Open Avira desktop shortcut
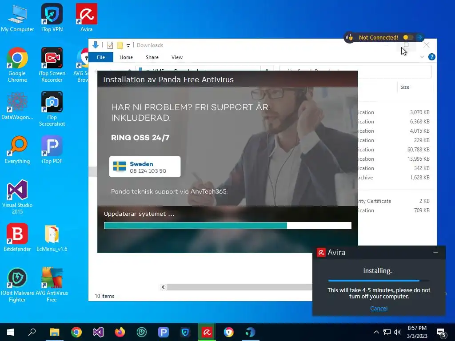Viewport: 455px width, 341px height. click(87, 18)
